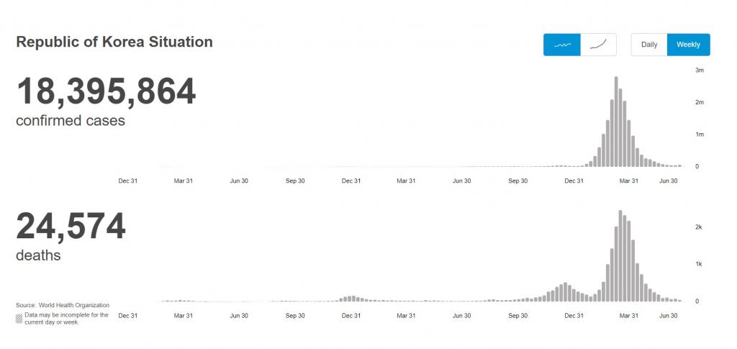Switch to the cumulative curve chart icon
Viewport: 737px width, 349px height.
[x=598, y=45]
